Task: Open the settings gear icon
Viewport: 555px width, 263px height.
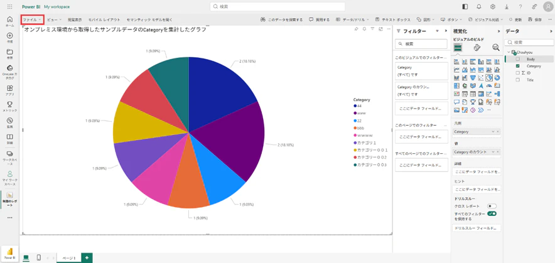Action: 493,7
